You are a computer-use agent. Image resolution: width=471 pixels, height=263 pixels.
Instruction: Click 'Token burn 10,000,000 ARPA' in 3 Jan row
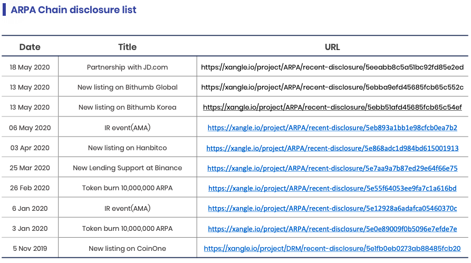[x=127, y=229]
